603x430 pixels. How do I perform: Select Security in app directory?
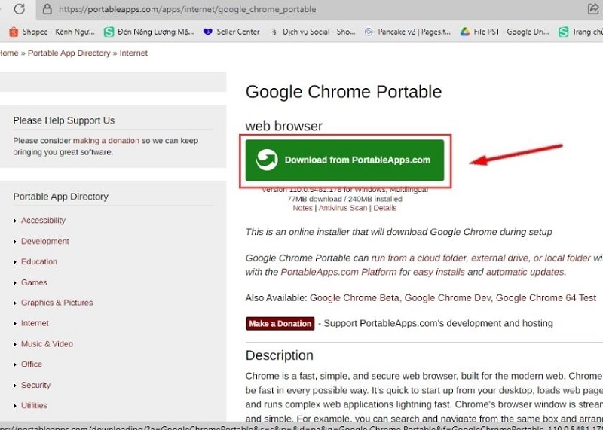click(35, 385)
